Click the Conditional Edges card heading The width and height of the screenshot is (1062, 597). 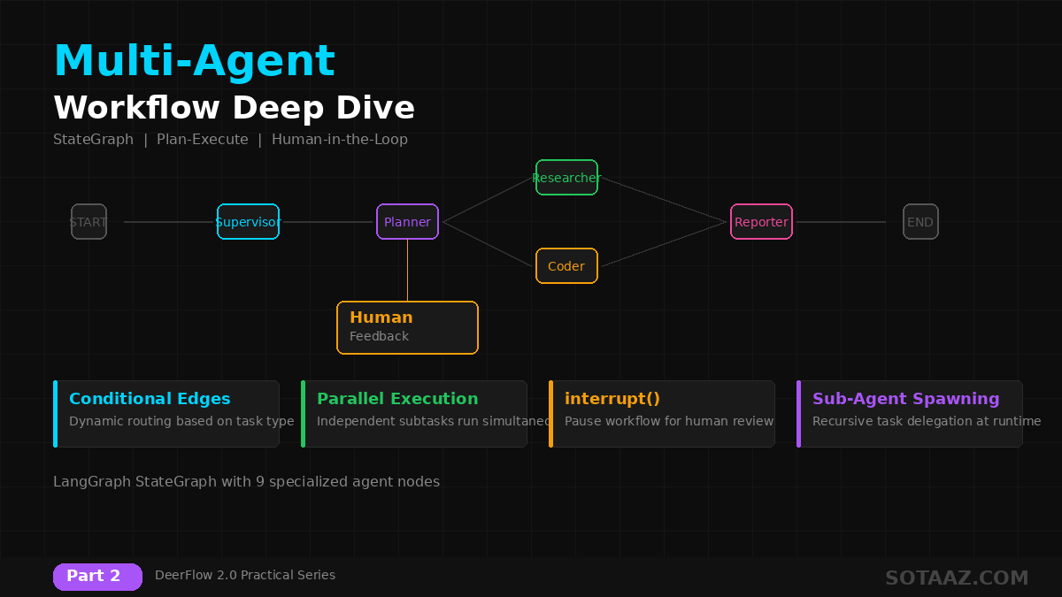[150, 399]
